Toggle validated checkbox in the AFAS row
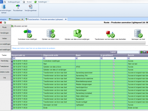Viewport: 148px width, 111px height. click(114, 67)
